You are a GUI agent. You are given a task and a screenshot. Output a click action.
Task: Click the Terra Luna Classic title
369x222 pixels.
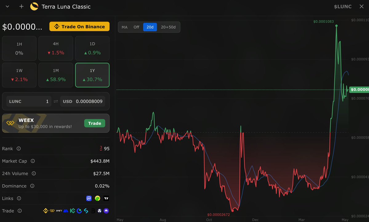point(66,6)
